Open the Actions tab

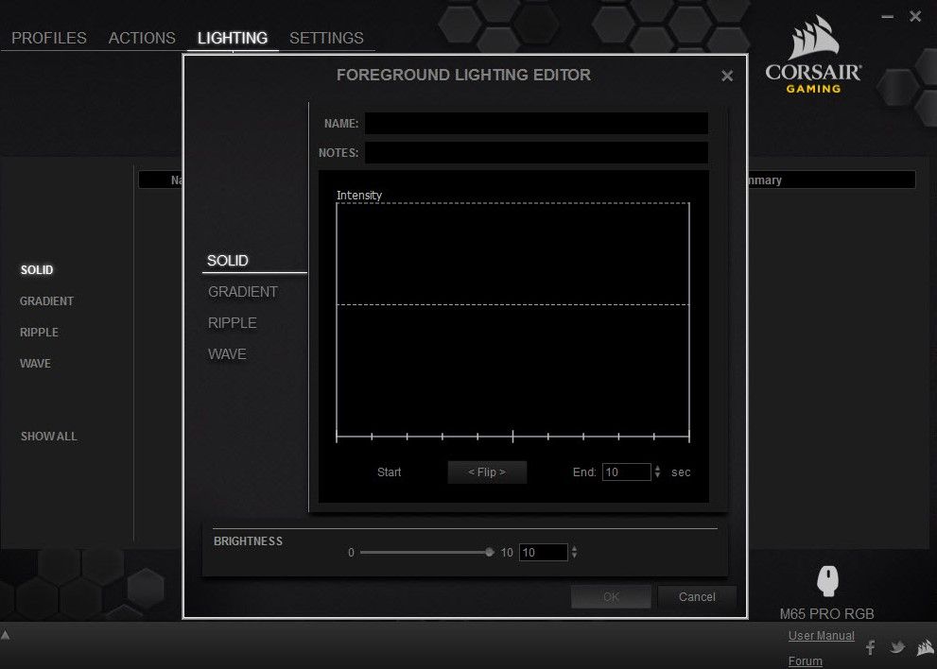coord(142,38)
